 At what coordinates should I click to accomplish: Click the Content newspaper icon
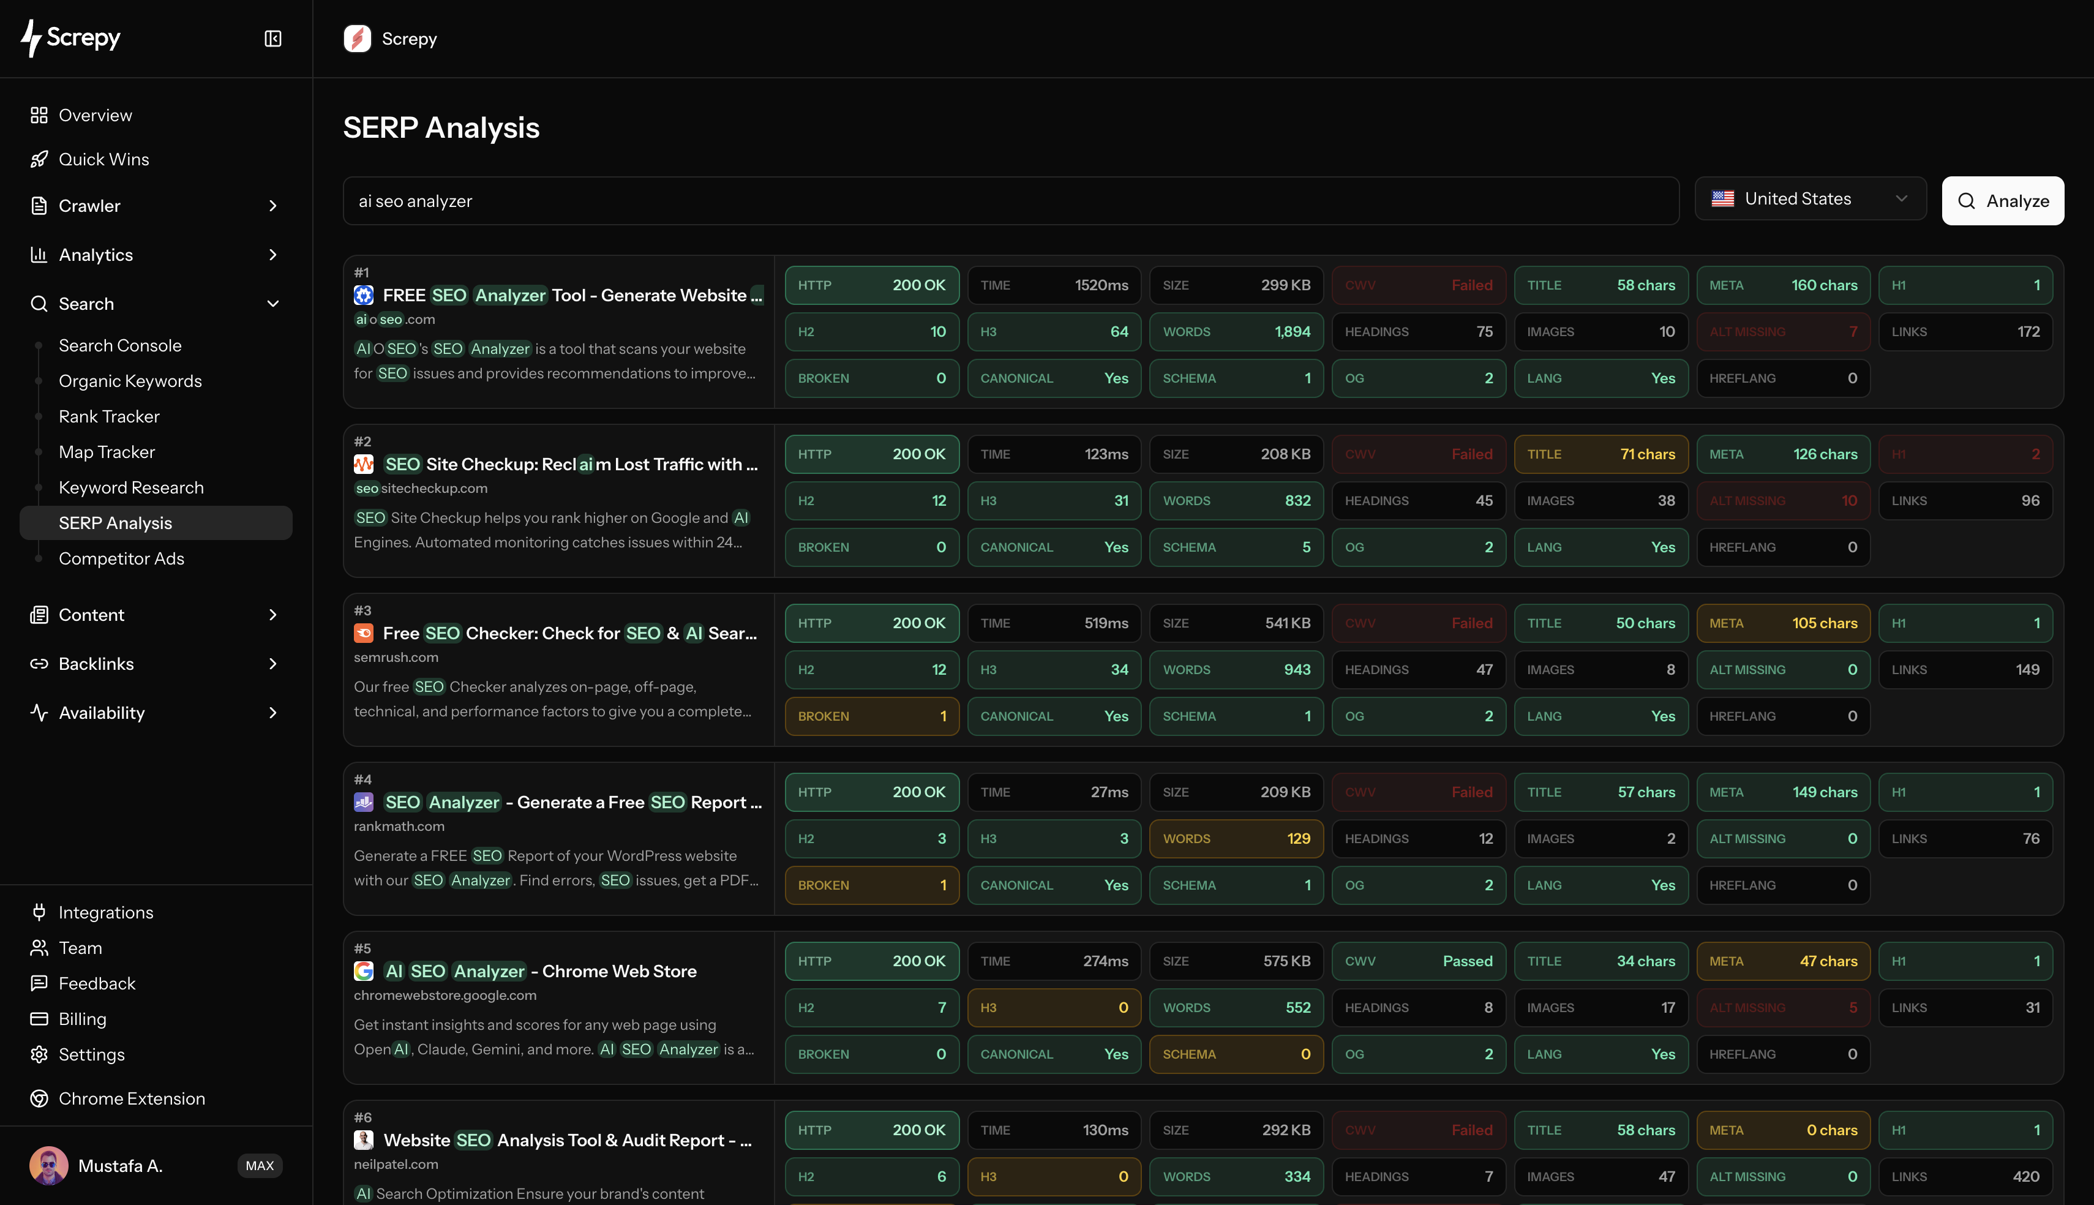click(x=39, y=615)
